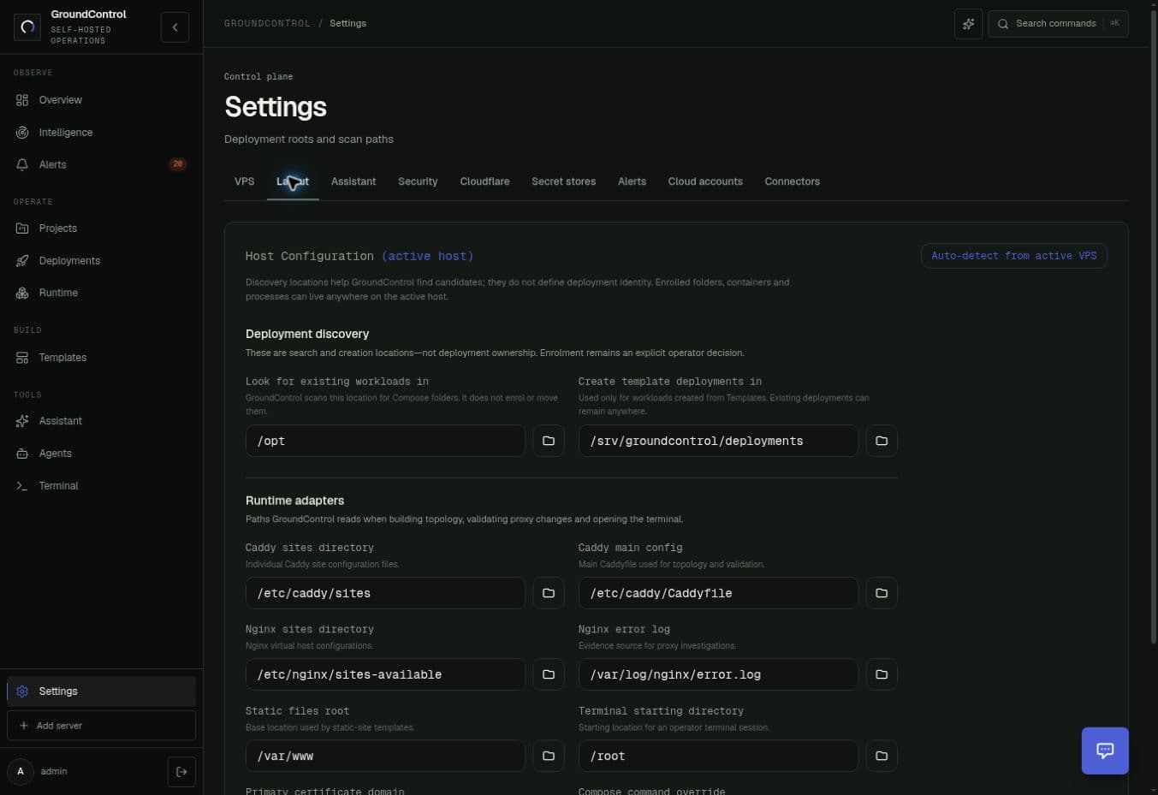Viewport: 1158px width, 795px height.
Task: Switch to the Assistant settings tab
Action: pyautogui.click(x=353, y=181)
